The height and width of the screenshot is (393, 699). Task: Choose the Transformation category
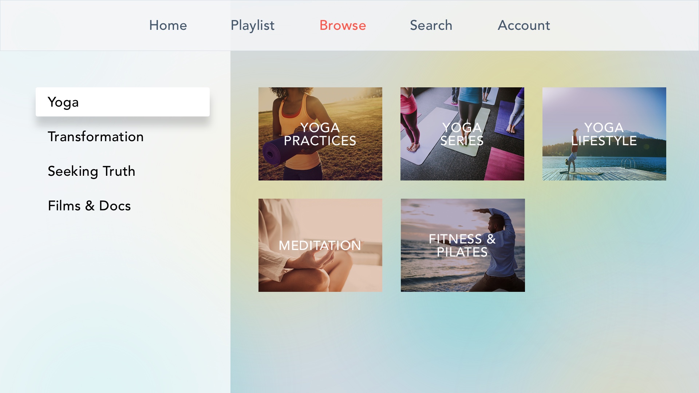pos(96,136)
